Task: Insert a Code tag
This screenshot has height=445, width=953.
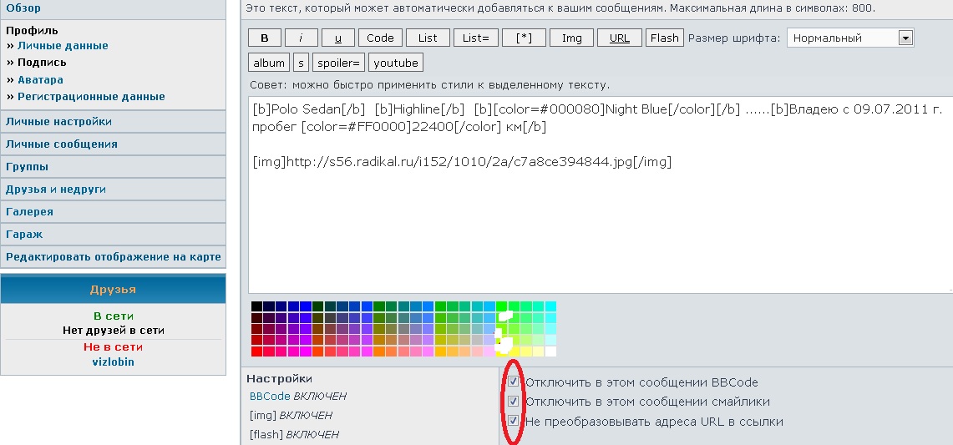Action: [x=380, y=38]
